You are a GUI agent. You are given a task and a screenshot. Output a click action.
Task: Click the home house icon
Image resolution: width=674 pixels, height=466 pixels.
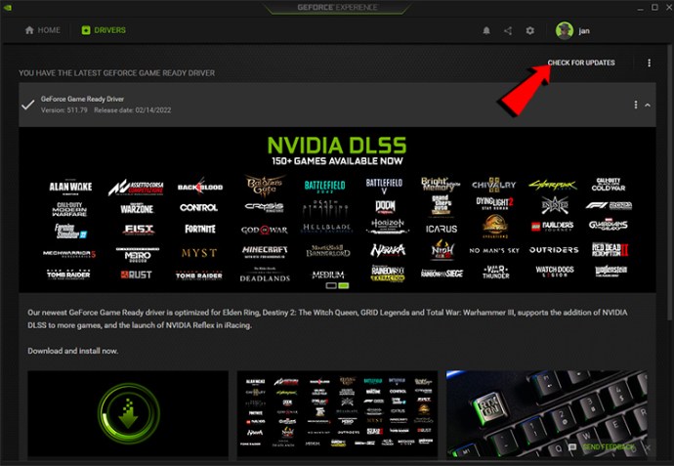coord(29,30)
